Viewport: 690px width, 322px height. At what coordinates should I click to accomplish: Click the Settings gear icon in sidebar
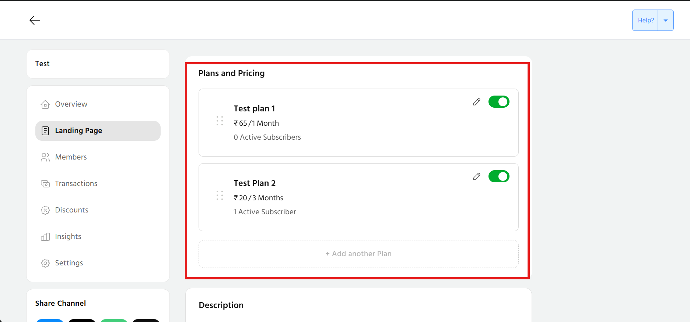tap(45, 263)
